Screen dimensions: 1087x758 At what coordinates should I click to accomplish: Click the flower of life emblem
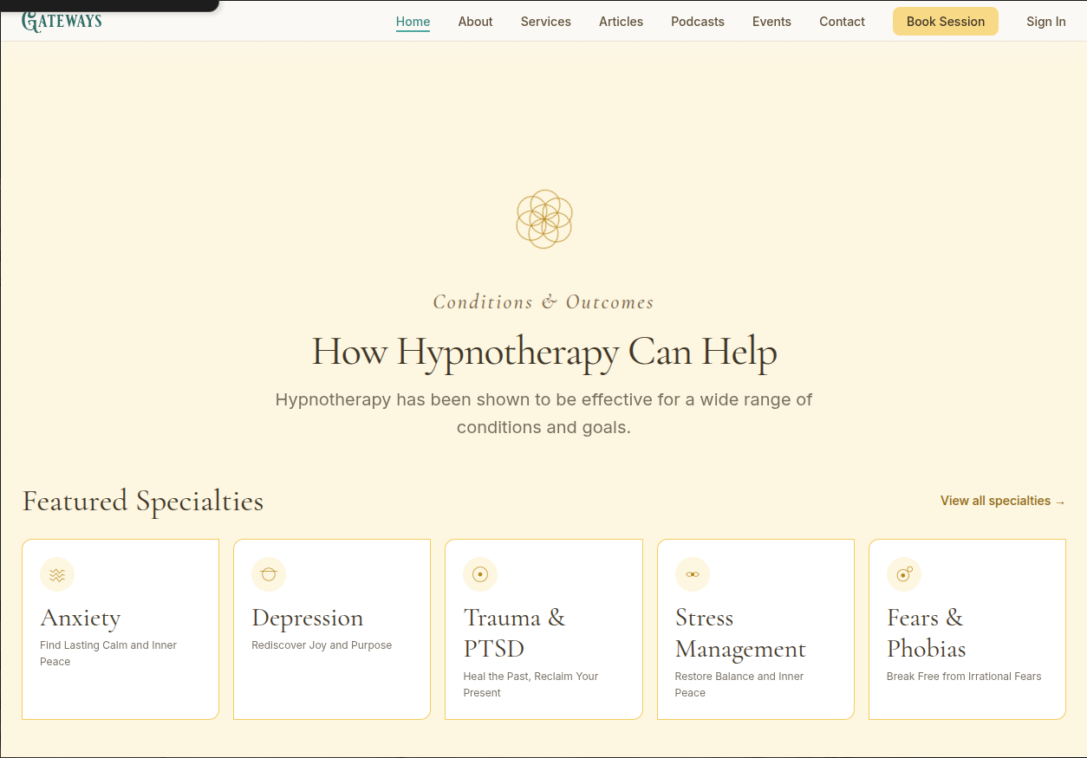click(x=543, y=218)
